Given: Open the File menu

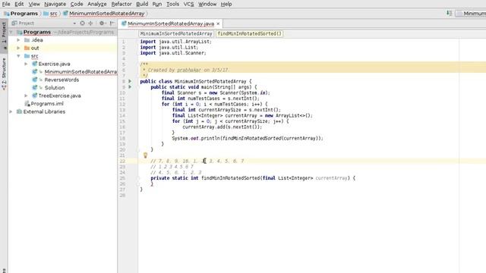Looking at the screenshot, I should point(6,4).
